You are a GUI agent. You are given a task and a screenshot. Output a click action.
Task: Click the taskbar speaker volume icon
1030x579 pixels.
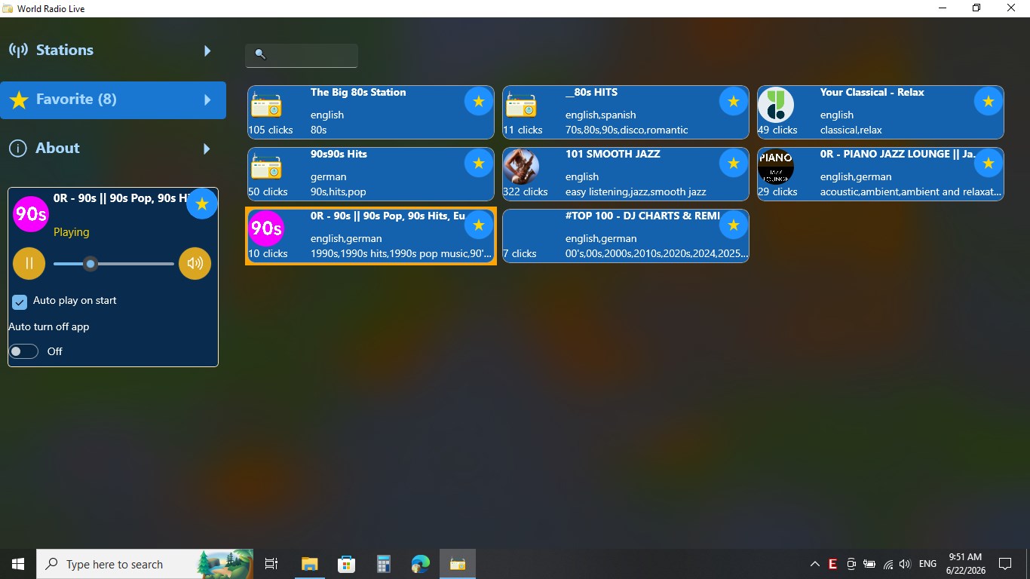click(x=905, y=564)
